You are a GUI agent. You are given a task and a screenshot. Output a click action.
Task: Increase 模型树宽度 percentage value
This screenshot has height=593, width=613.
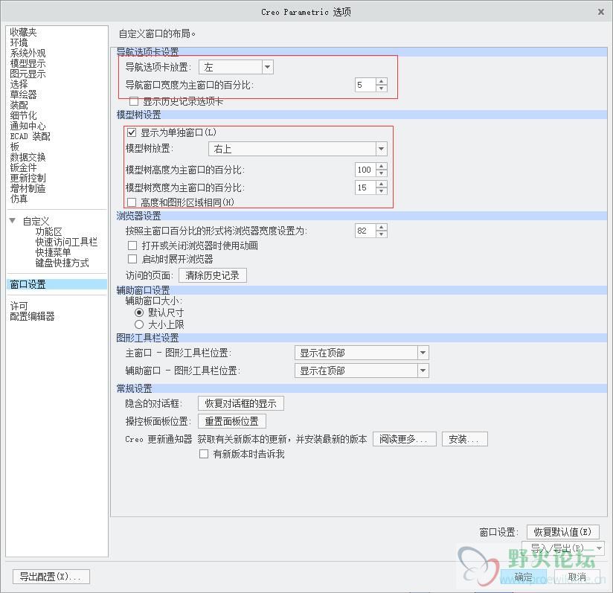coord(382,184)
